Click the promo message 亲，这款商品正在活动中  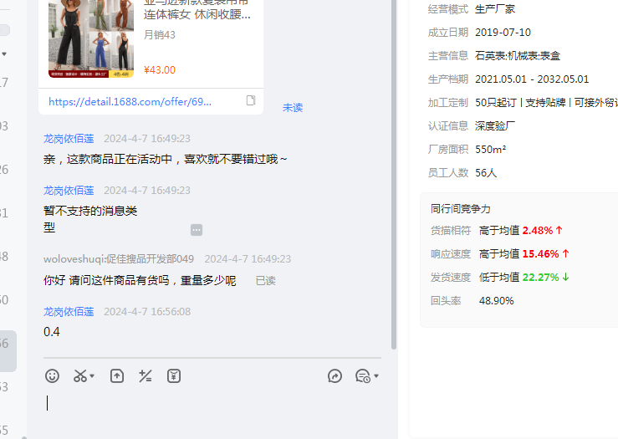point(165,159)
